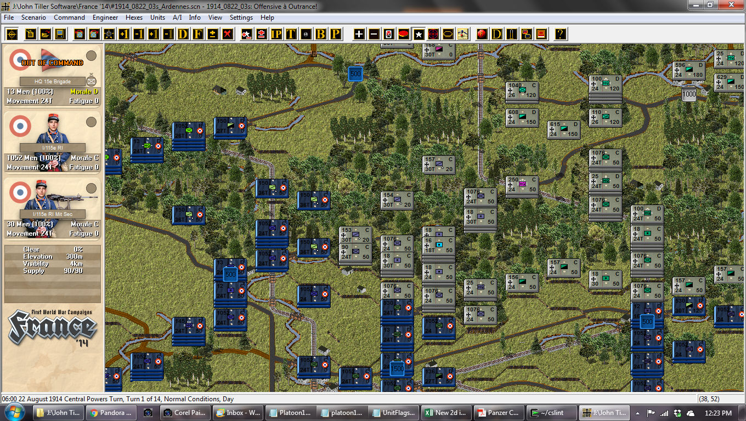This screenshot has height=421, width=746.
Task: Click the Supply 90/90 terrain info text
Action: point(53,271)
